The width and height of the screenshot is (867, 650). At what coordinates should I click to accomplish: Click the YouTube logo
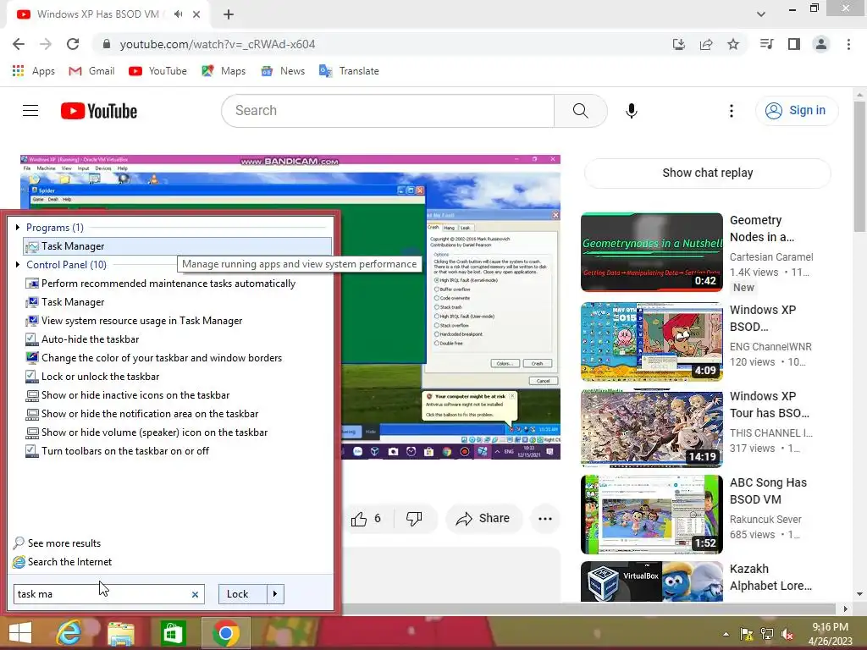tap(99, 111)
